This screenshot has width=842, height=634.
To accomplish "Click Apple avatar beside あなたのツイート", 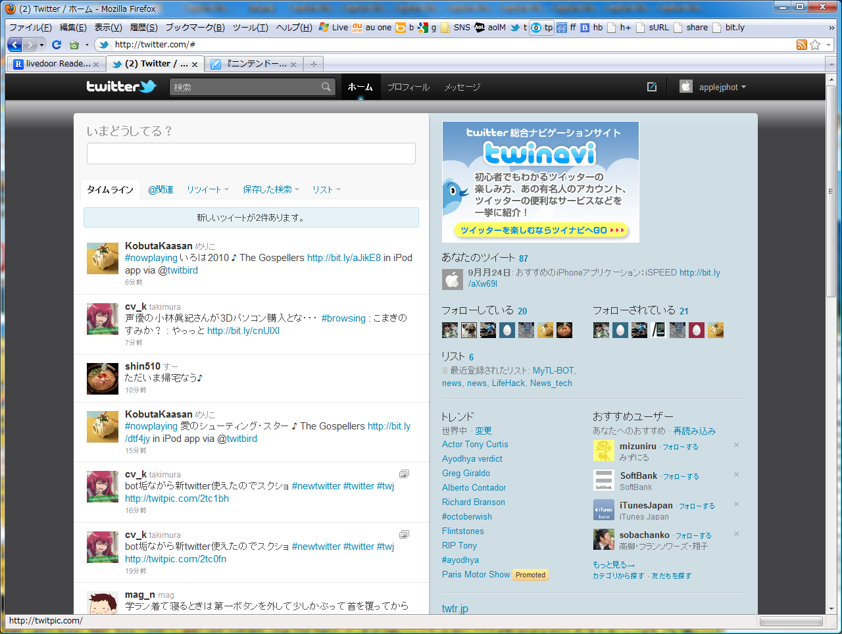I will pyautogui.click(x=453, y=279).
